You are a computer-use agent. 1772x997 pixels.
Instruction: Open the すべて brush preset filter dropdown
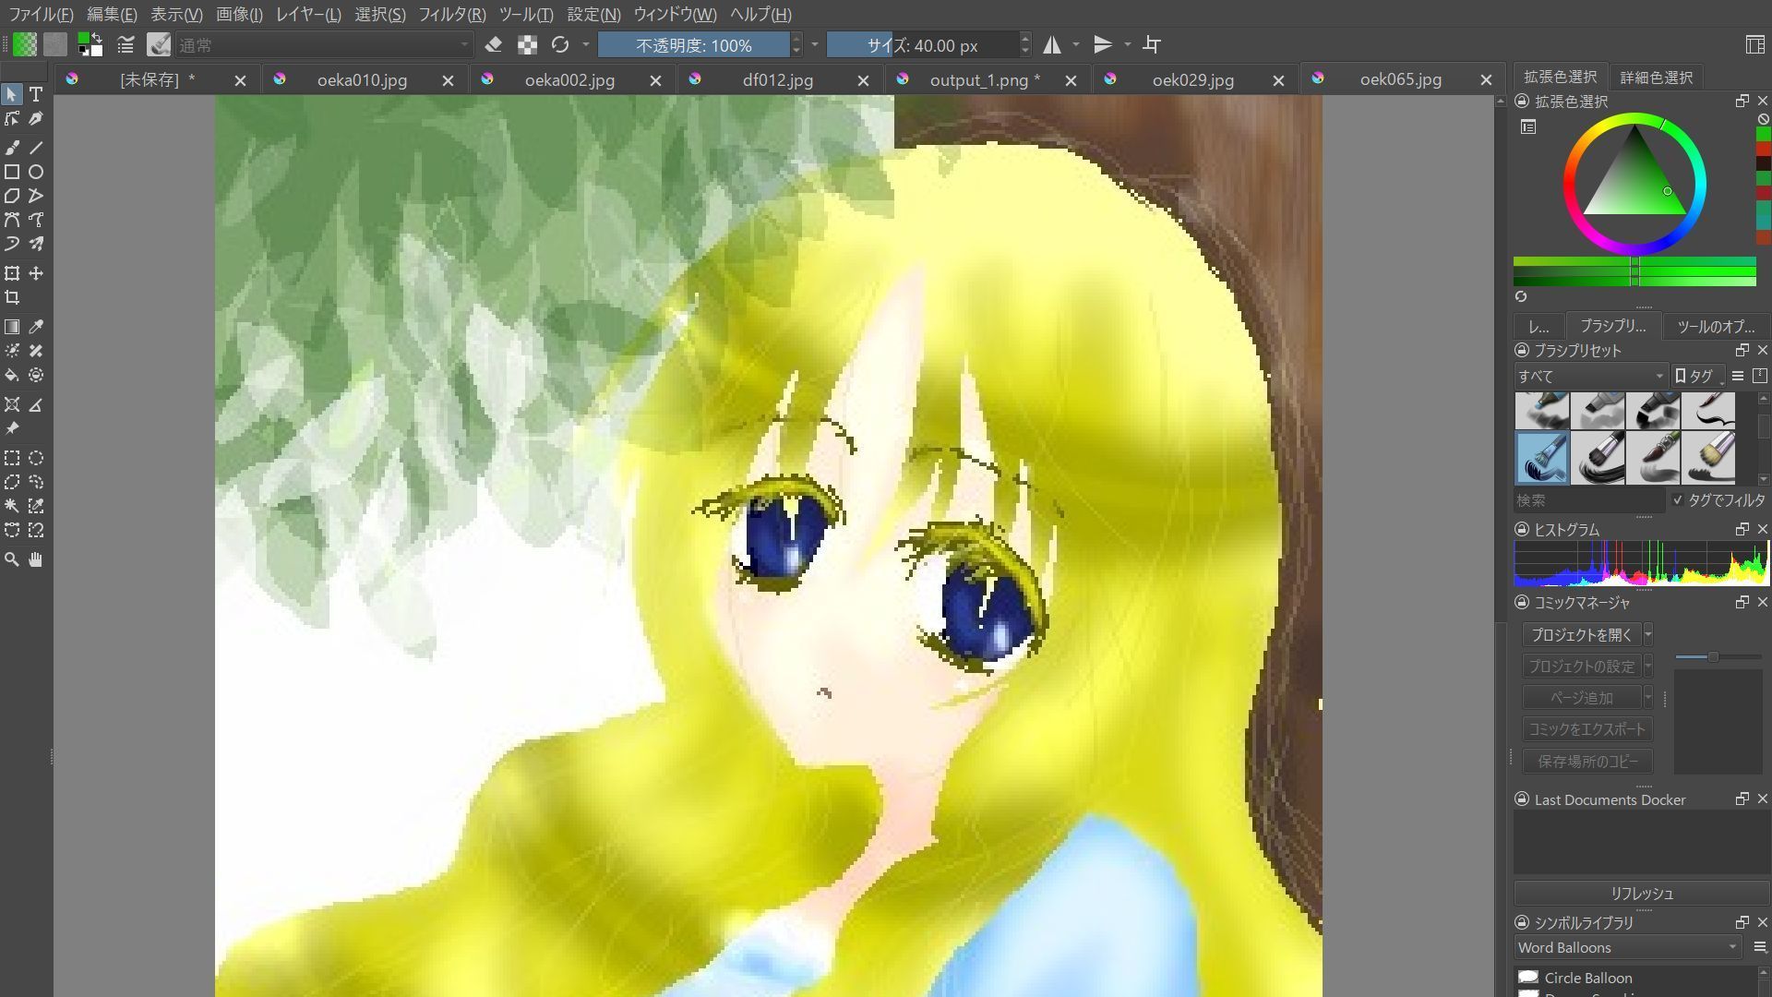tap(1589, 376)
